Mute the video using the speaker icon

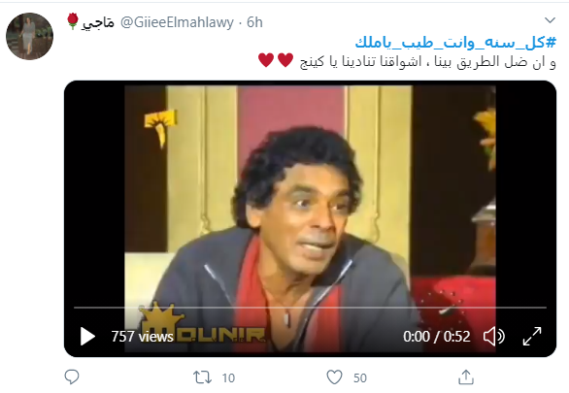tap(494, 337)
